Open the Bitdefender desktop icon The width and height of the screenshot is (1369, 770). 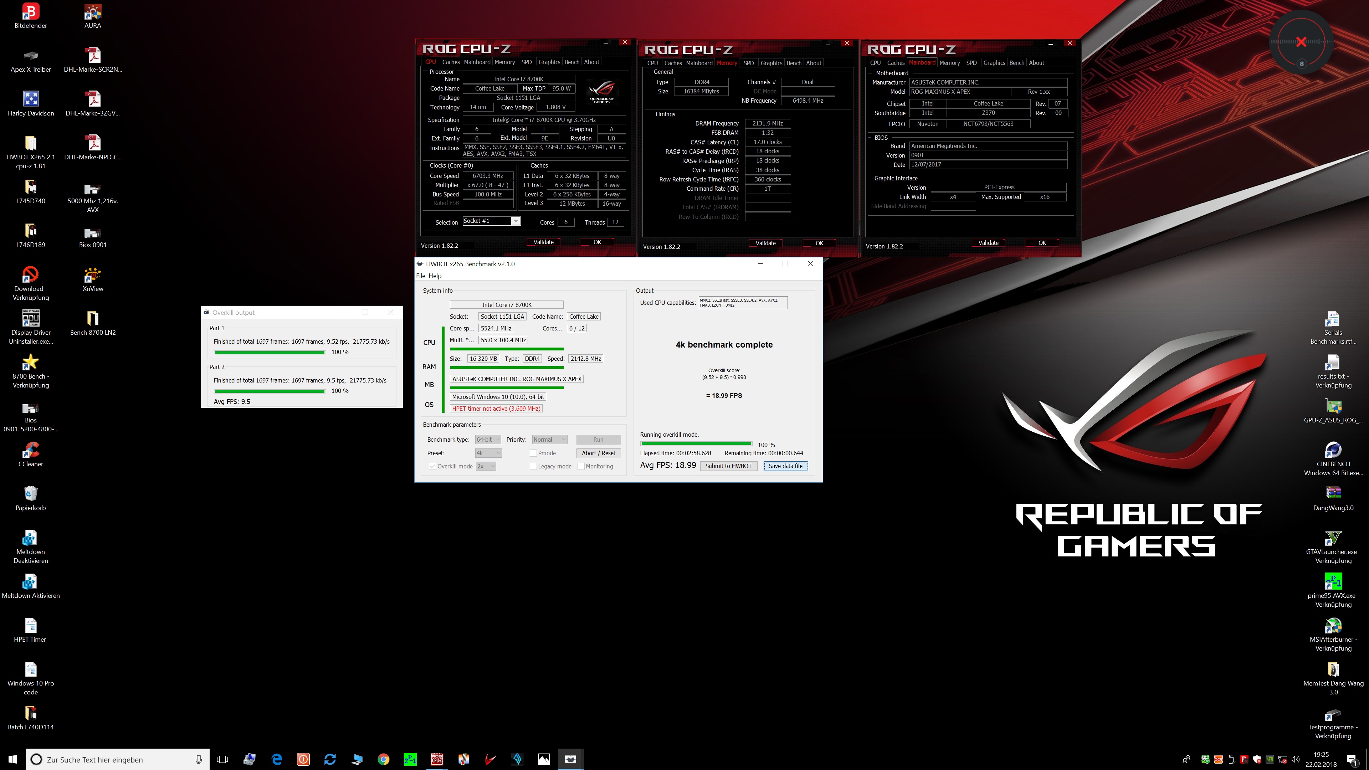coord(30,16)
